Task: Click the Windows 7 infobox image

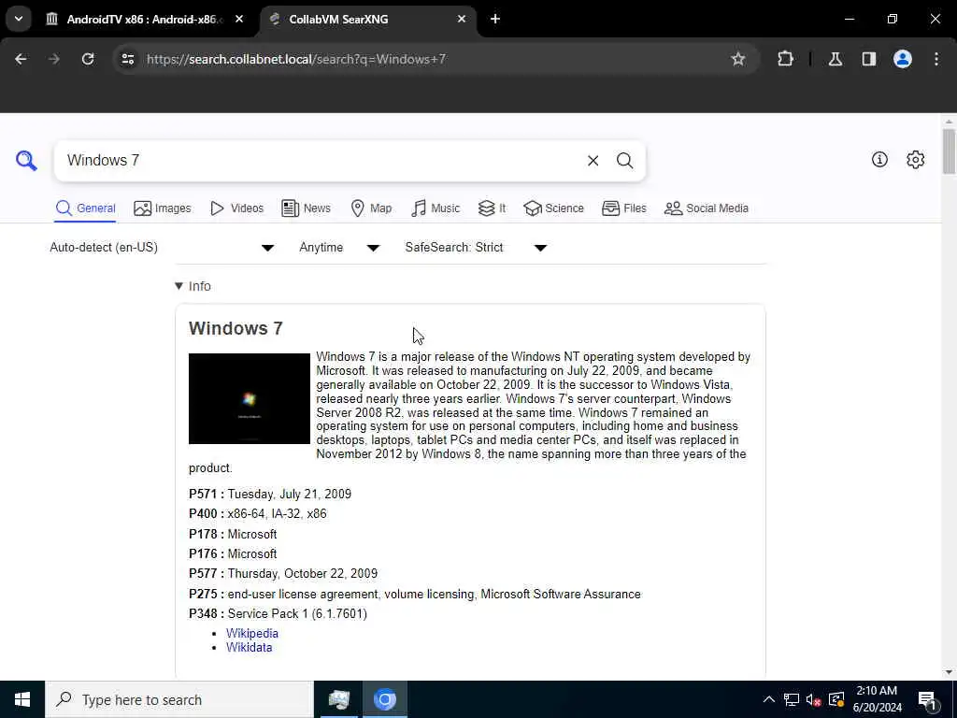Action: click(x=249, y=398)
